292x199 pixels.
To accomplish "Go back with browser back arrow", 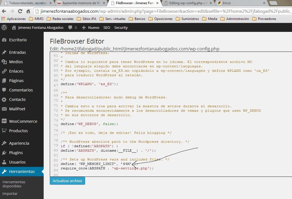I will pyautogui.click(x=4, y=11).
